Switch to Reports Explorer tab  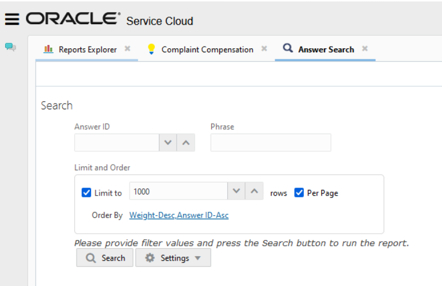(x=87, y=49)
